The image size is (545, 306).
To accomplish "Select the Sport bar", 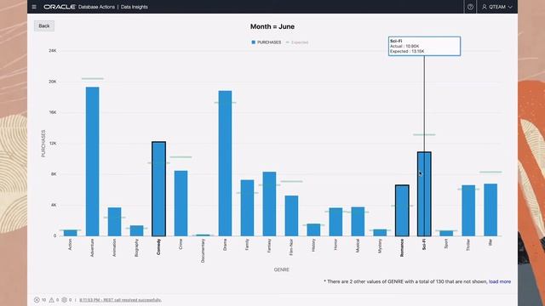I will coord(446,234).
